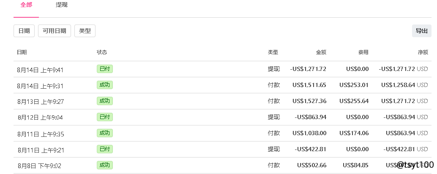Click the 净额 column header
Image resolution: width=437 pixels, height=174 pixels.
(x=423, y=52)
